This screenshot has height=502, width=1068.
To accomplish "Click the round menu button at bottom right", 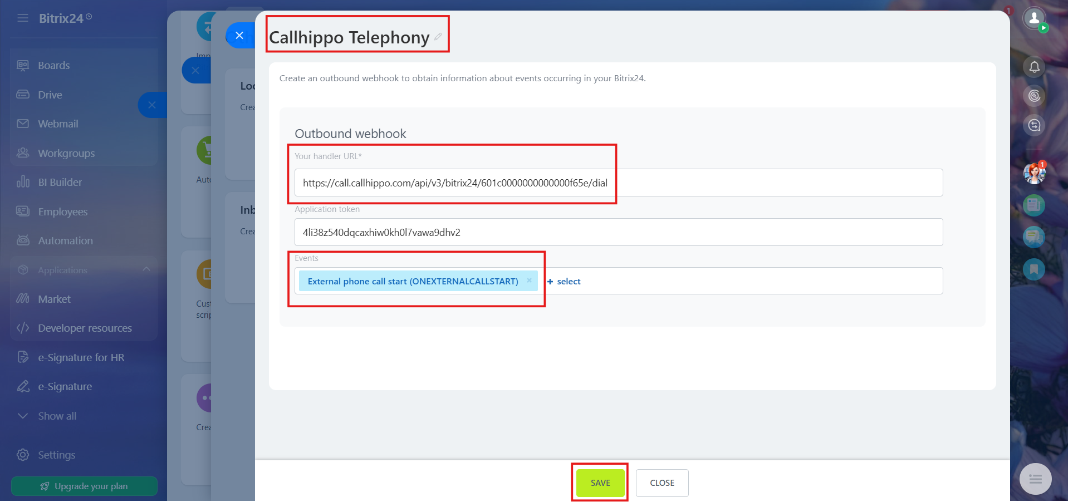I will 1035,479.
